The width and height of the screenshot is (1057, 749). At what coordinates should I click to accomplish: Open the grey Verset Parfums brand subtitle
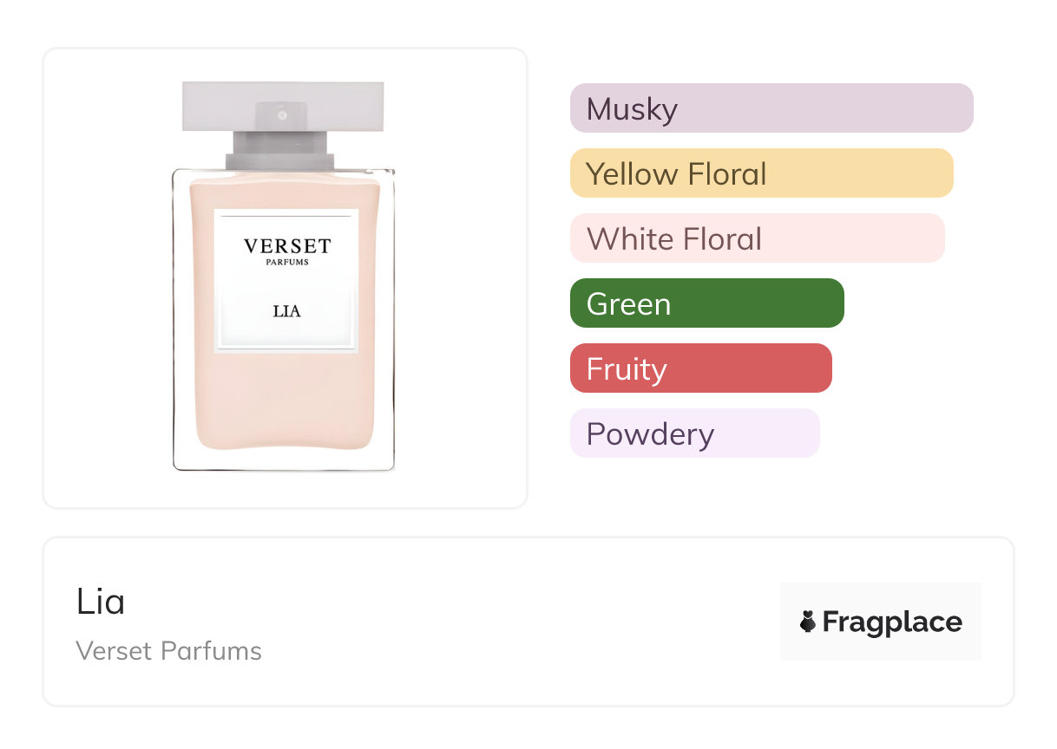pyautogui.click(x=168, y=651)
